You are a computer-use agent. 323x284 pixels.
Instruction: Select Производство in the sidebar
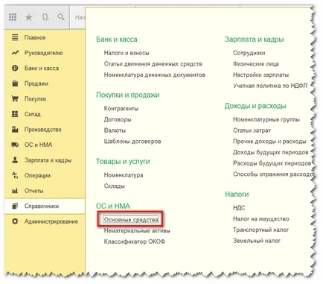(42, 130)
